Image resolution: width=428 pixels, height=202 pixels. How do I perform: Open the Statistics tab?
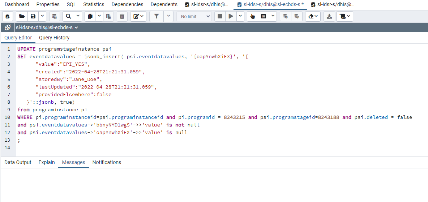pos(94,4)
